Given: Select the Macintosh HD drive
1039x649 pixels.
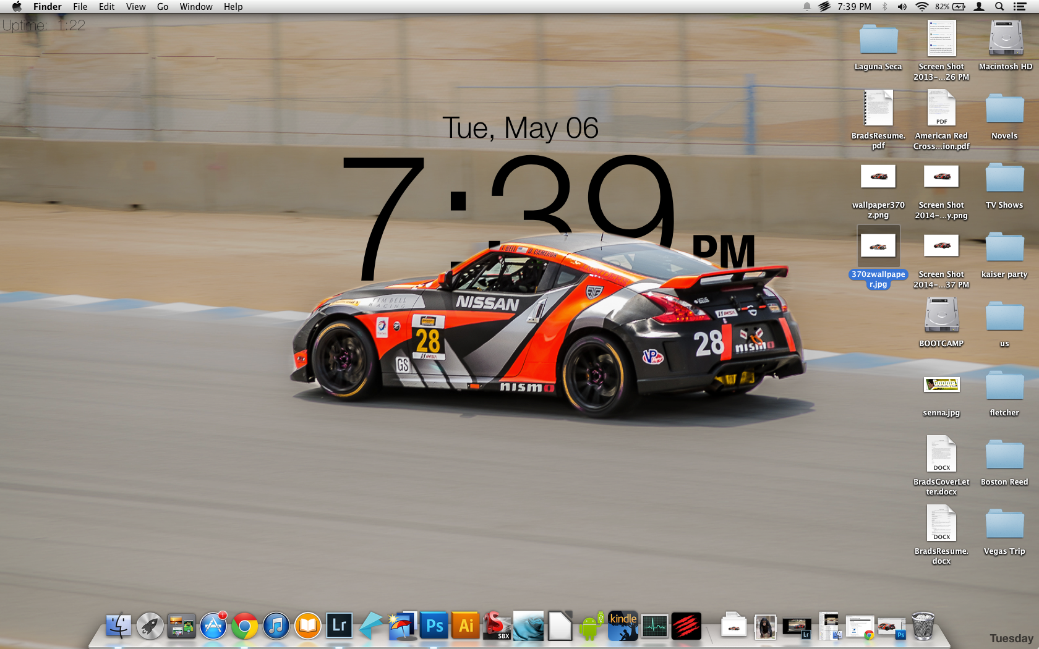Looking at the screenshot, I should (x=1006, y=46).
